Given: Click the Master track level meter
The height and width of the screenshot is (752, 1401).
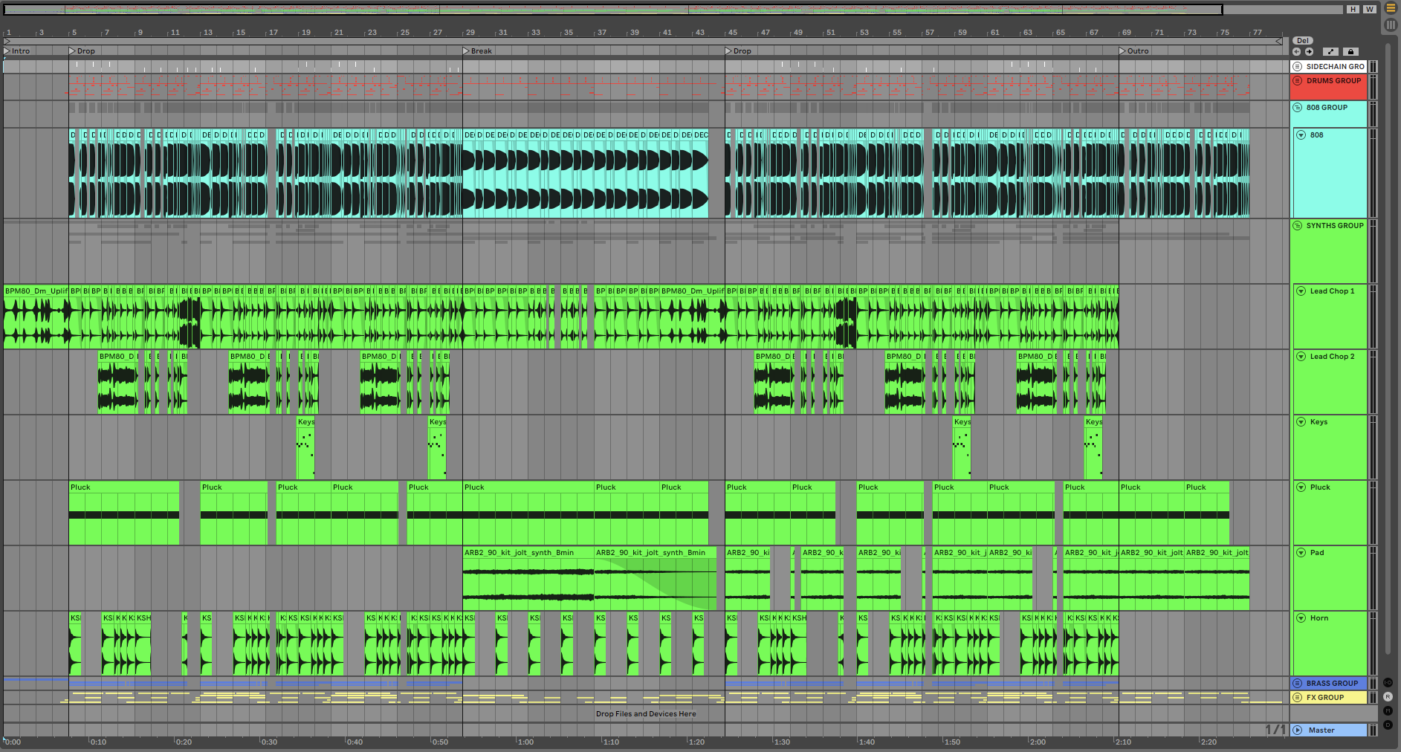Looking at the screenshot, I should (1373, 730).
